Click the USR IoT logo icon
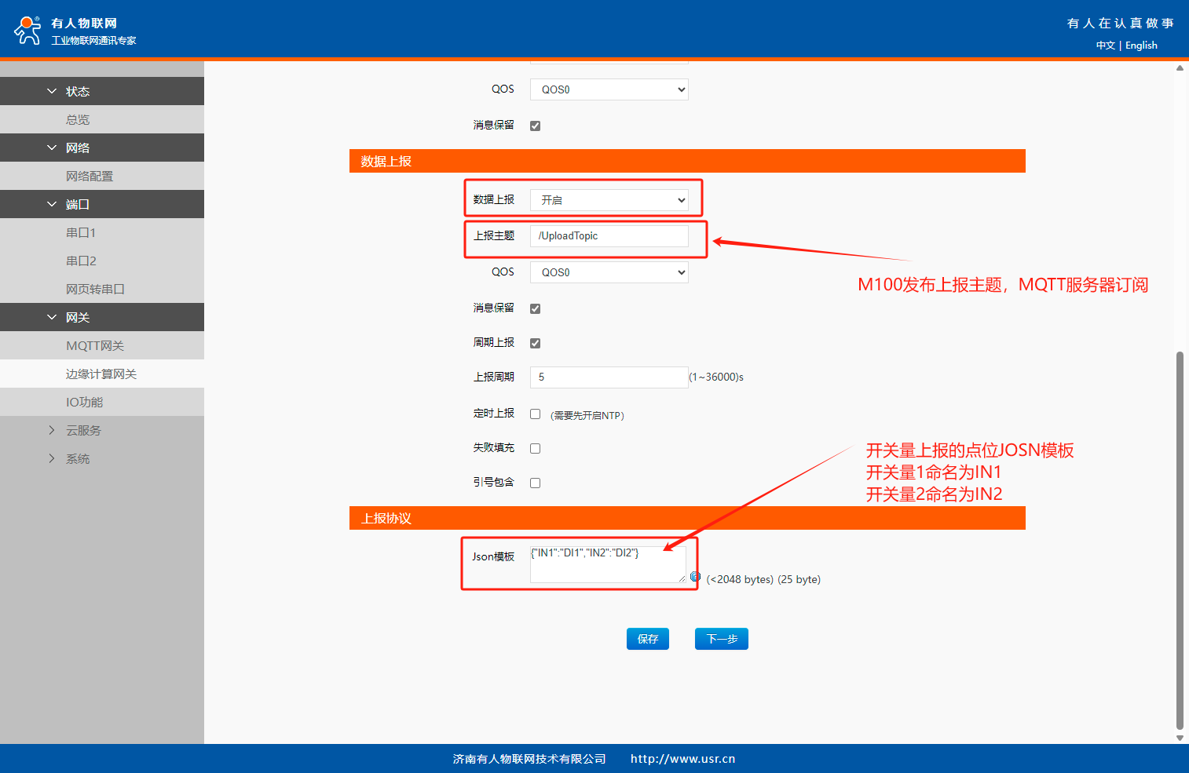Viewport: 1189px width, 773px height. coord(27,31)
